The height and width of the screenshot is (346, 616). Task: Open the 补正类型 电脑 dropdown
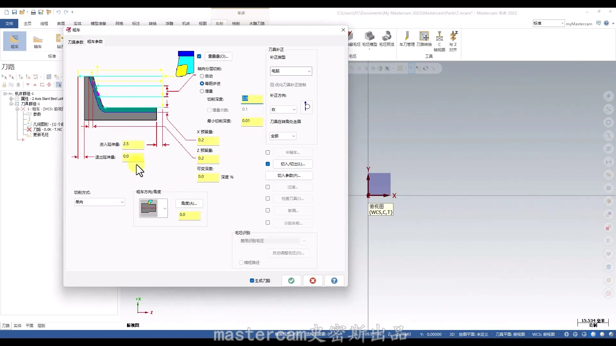point(291,71)
